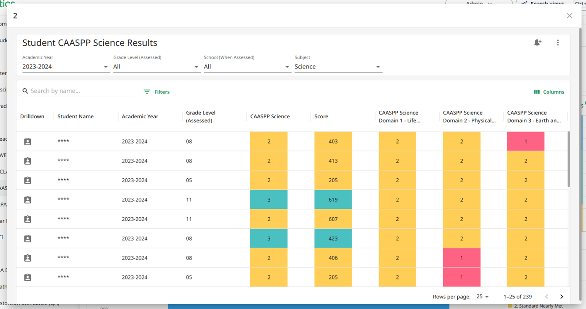Expand the Subject dropdown showing Science
The height and width of the screenshot is (309, 586).
pyautogui.click(x=338, y=67)
